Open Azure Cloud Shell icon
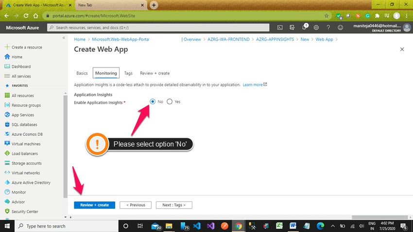The height and width of the screenshot is (232, 413). [x=280, y=27]
